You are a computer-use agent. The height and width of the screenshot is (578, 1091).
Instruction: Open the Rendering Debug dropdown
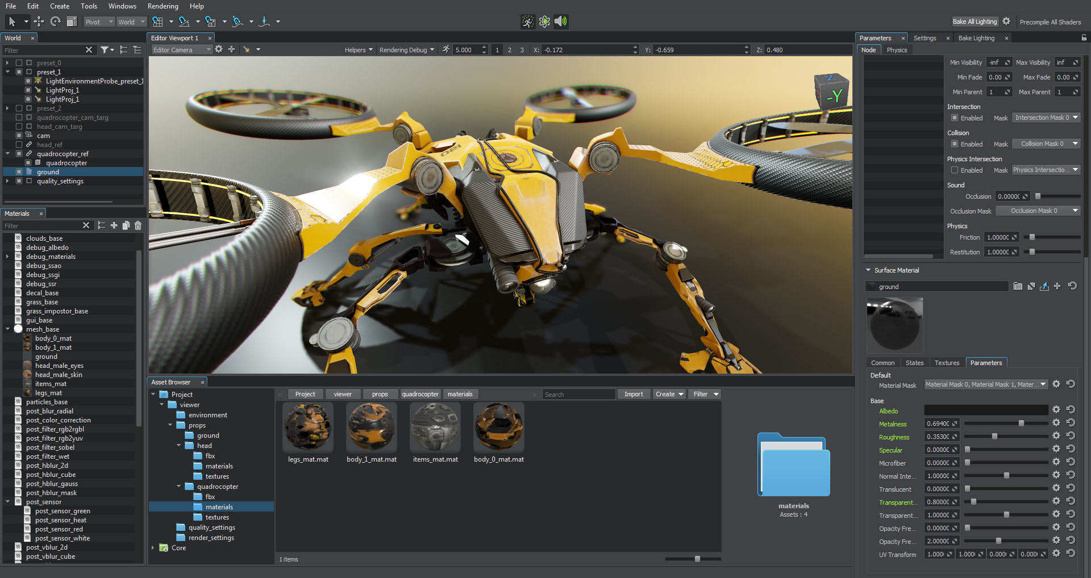406,50
